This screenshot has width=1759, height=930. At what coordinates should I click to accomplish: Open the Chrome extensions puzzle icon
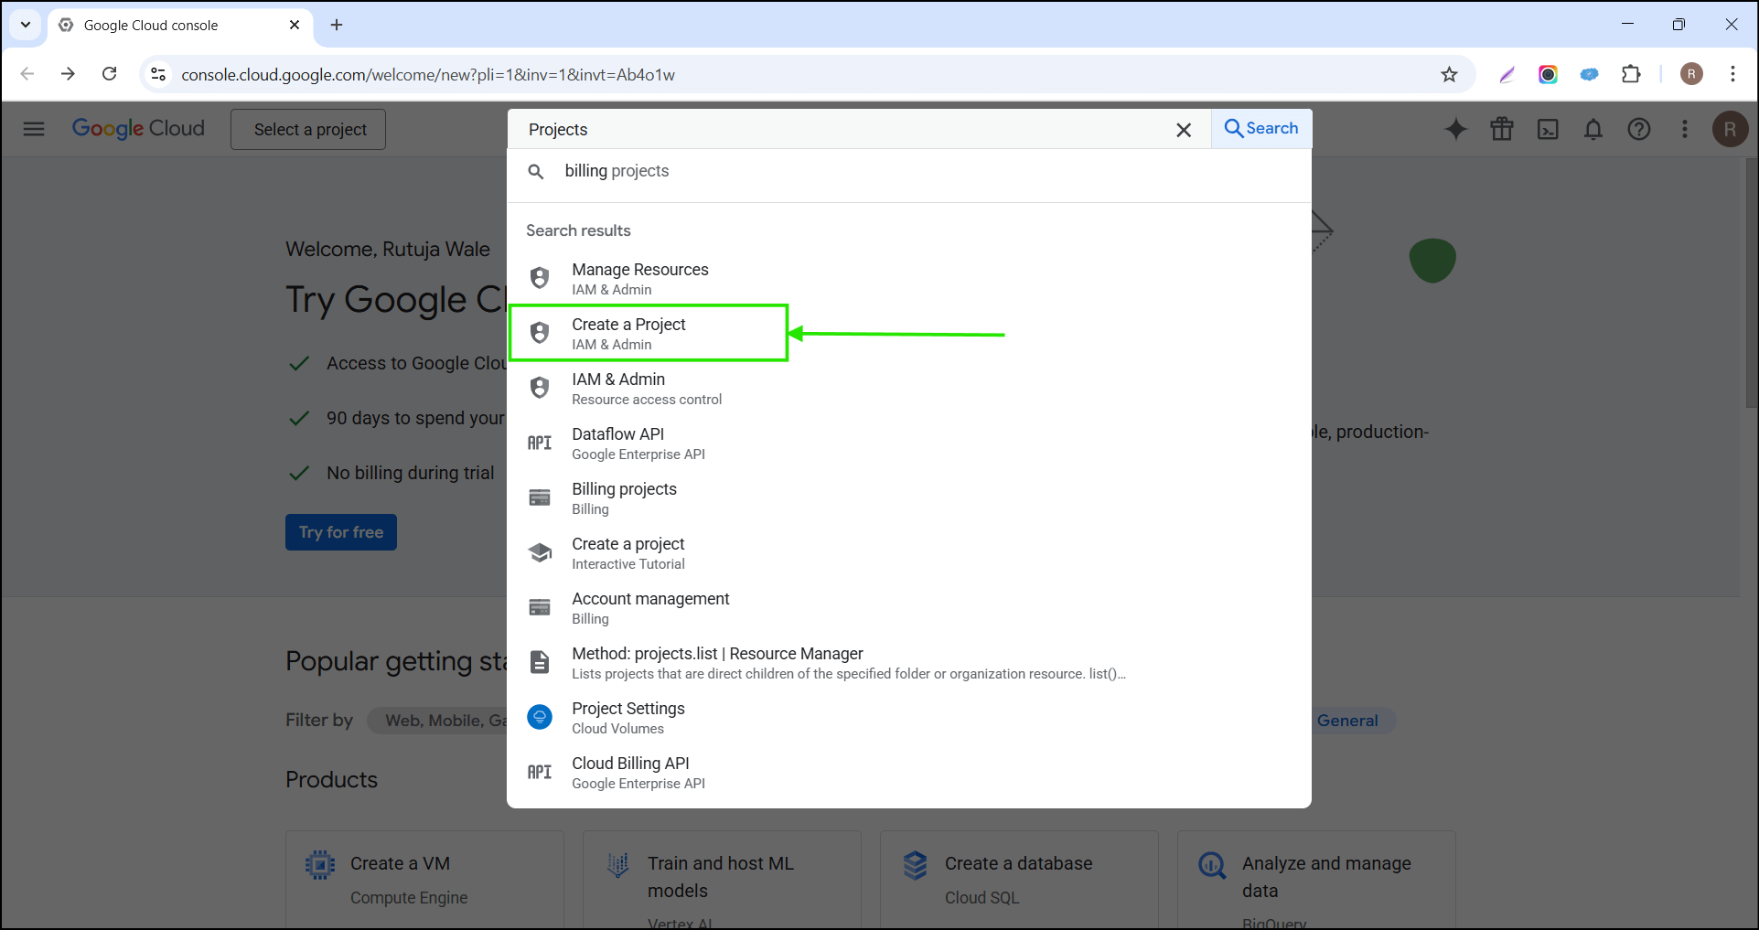(1633, 74)
